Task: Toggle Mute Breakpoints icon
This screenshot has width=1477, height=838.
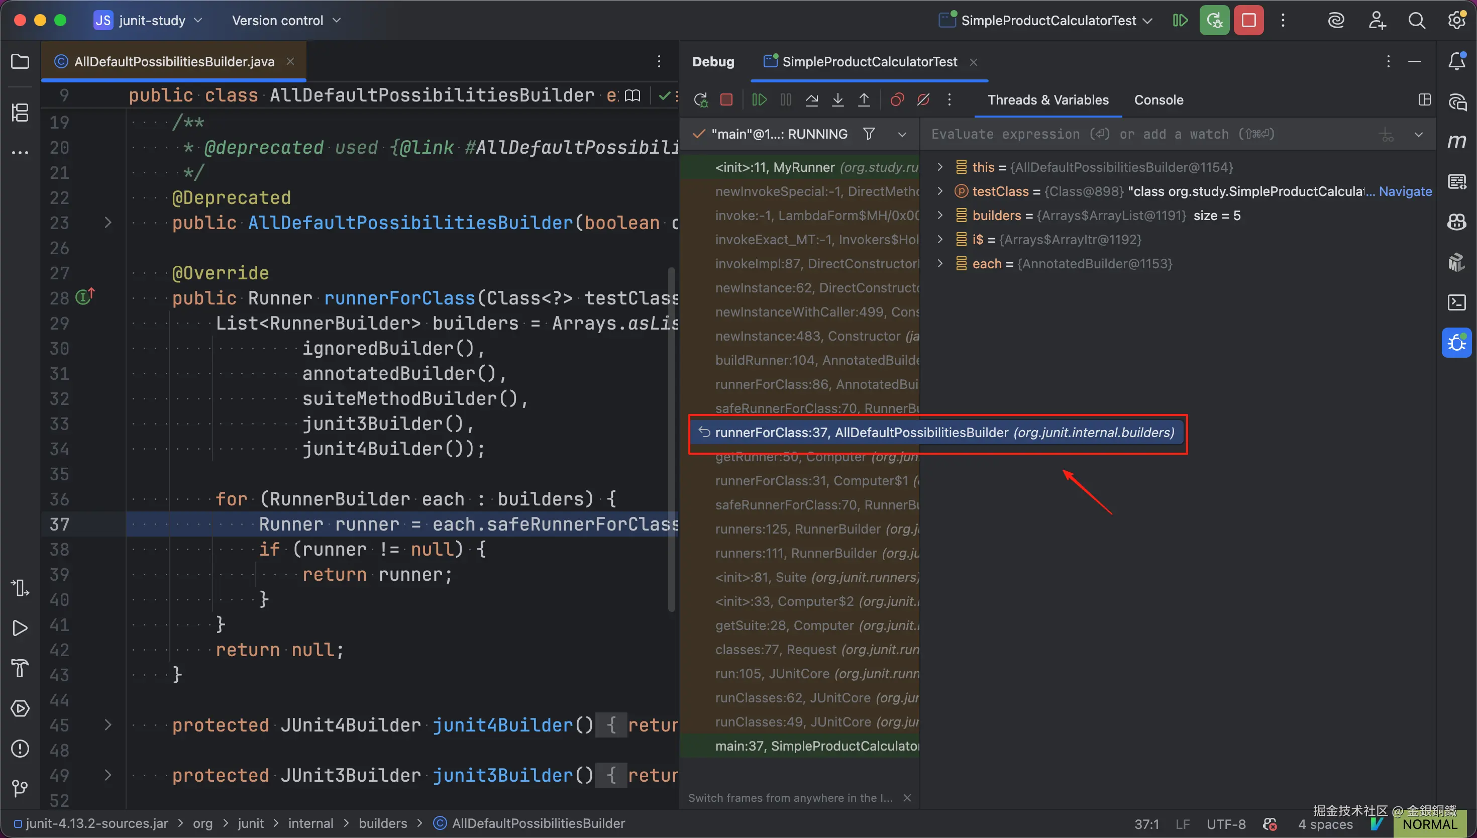Action: (923, 100)
